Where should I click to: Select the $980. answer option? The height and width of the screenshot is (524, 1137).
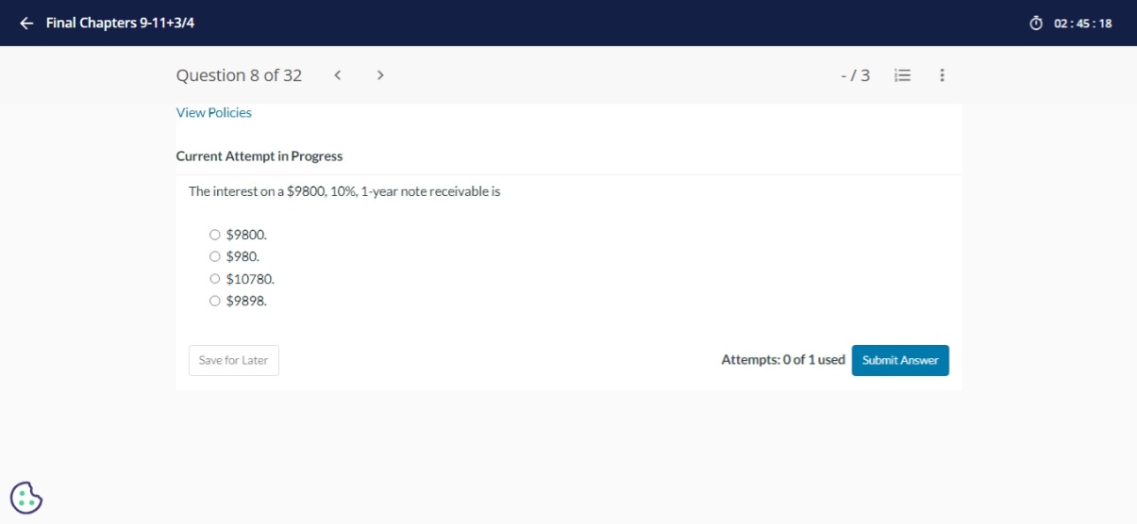pyautogui.click(x=215, y=256)
